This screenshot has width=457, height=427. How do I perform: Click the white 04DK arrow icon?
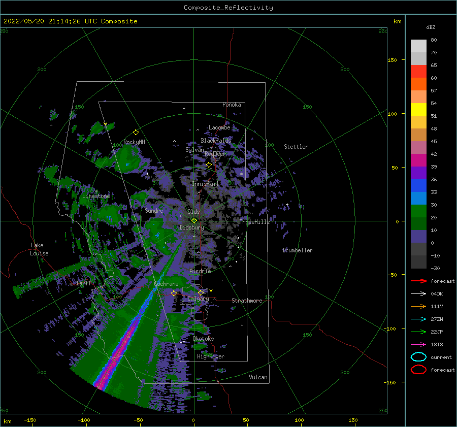click(x=418, y=293)
